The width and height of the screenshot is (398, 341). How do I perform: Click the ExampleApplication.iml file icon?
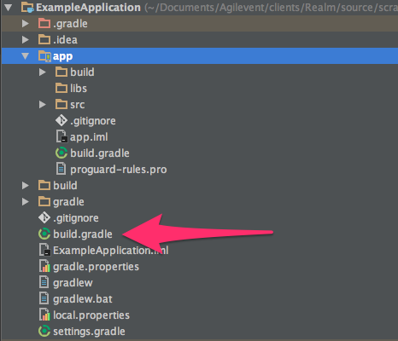[x=44, y=250]
